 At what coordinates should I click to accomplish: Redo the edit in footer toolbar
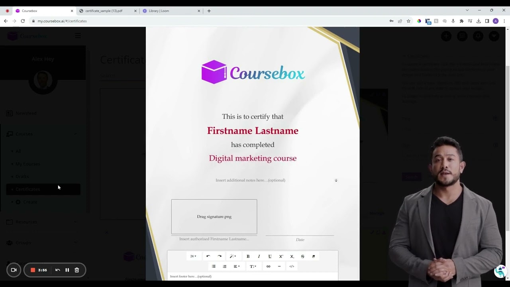220,256
